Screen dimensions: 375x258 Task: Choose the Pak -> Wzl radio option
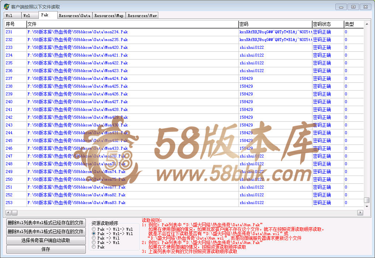94,242
